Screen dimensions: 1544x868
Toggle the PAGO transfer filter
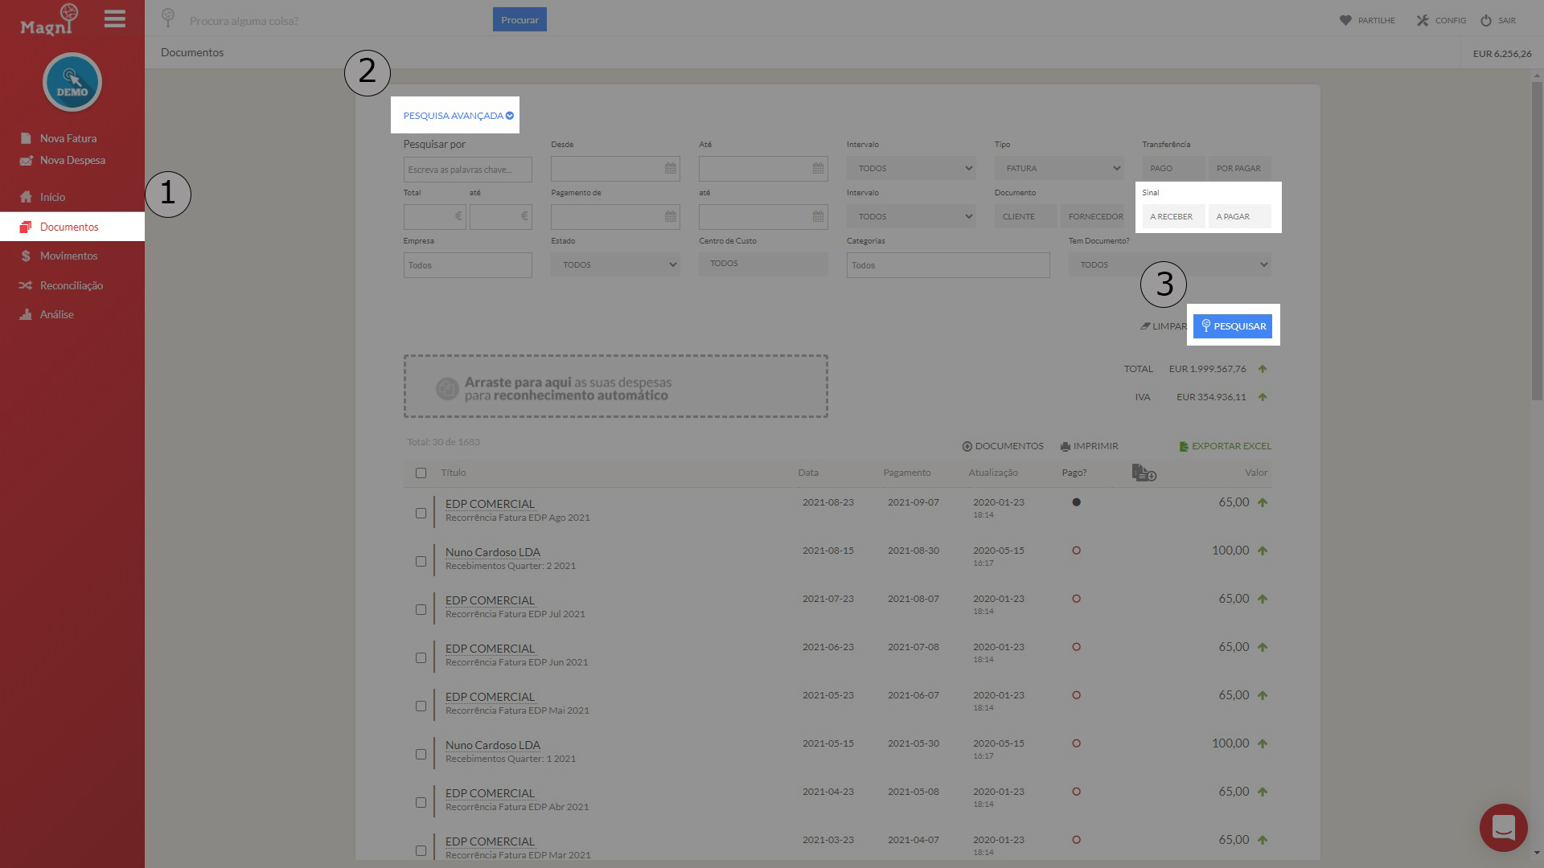coord(1173,169)
